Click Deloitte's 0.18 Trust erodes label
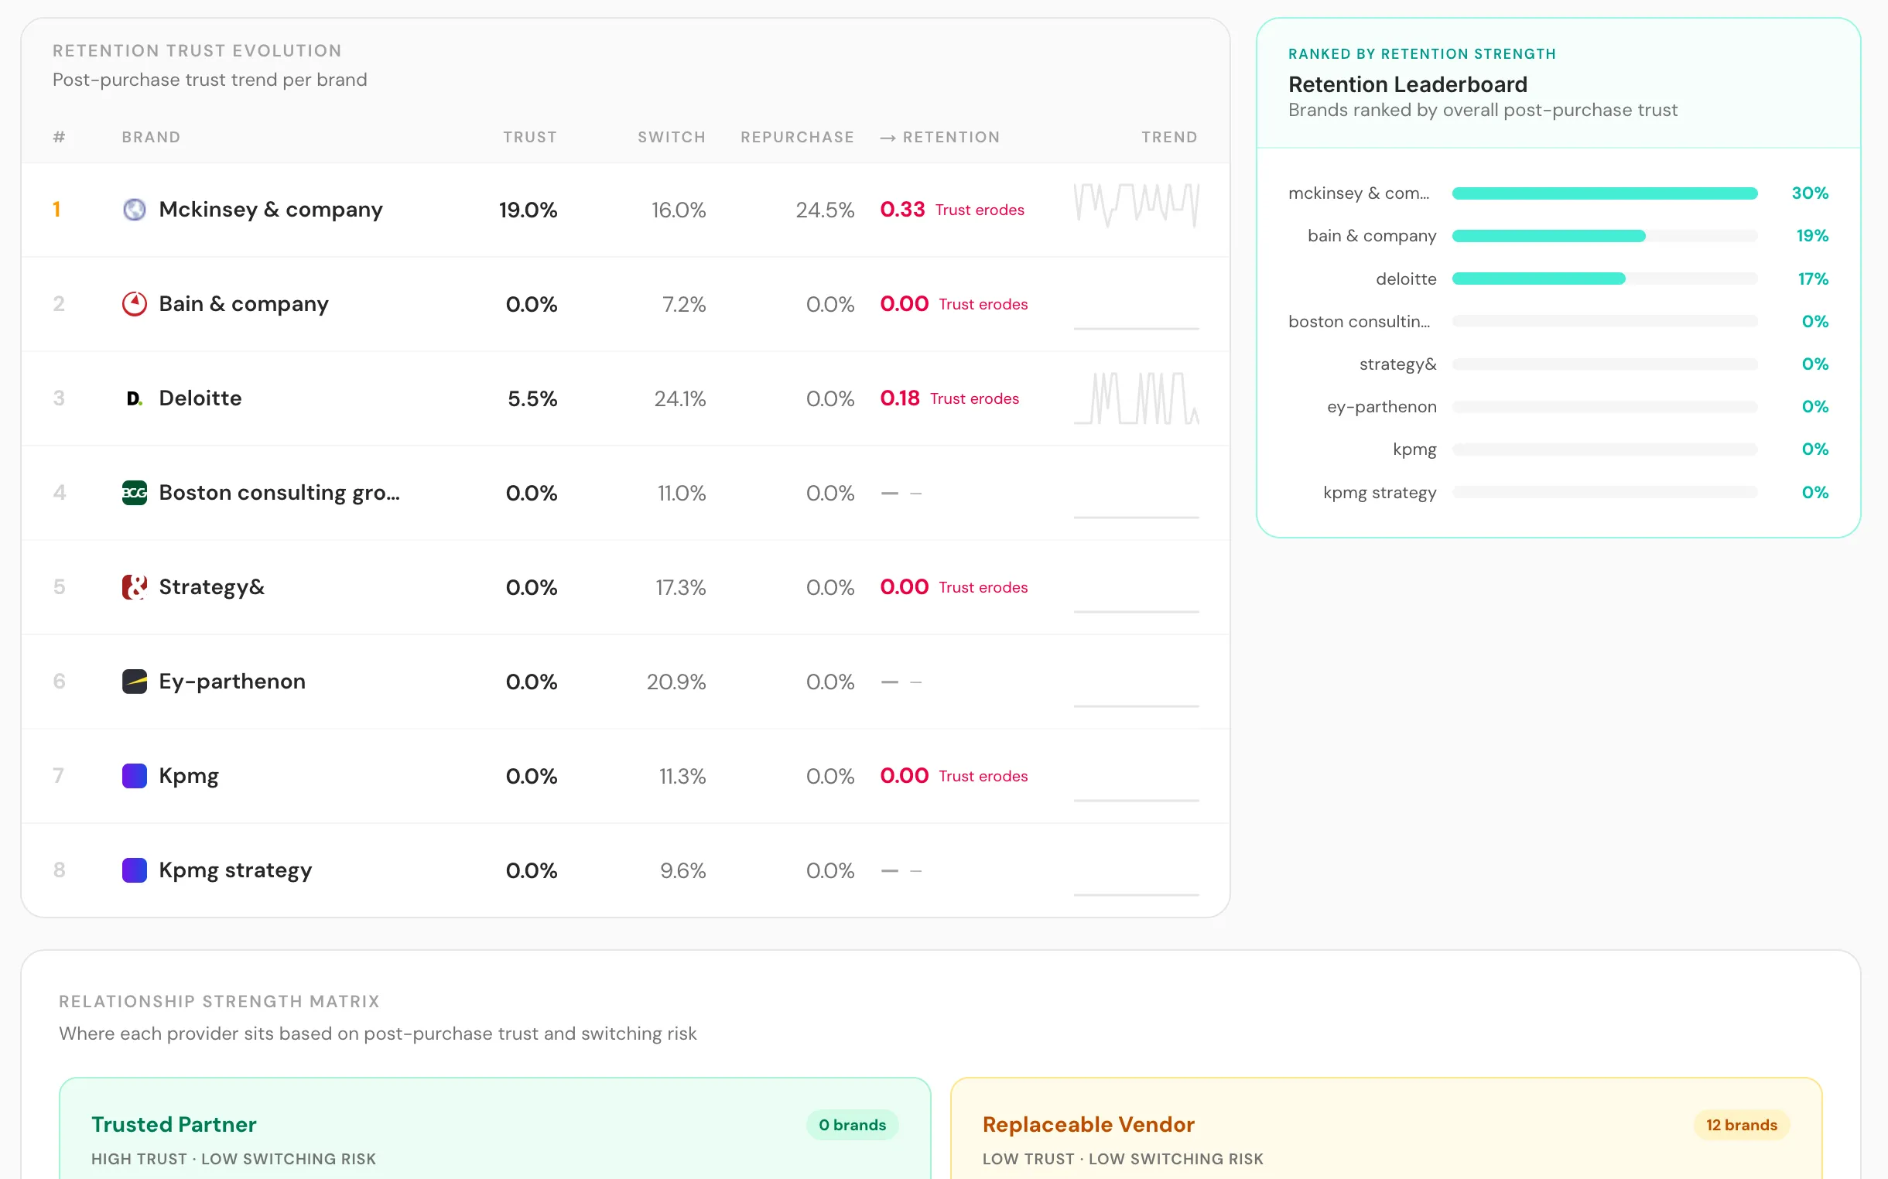Viewport: 1888px width, 1179px height. click(949, 398)
